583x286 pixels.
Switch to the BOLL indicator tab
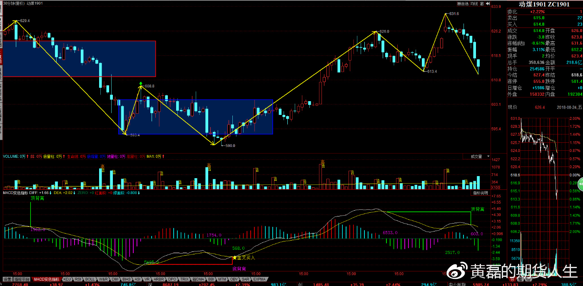90,279
